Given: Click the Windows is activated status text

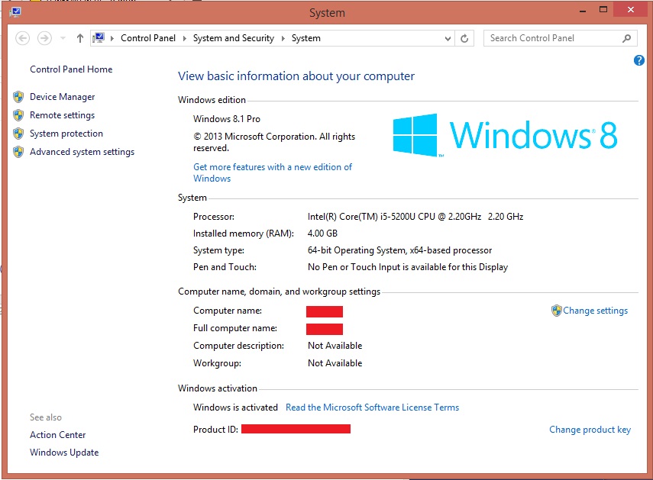Looking at the screenshot, I should (235, 408).
